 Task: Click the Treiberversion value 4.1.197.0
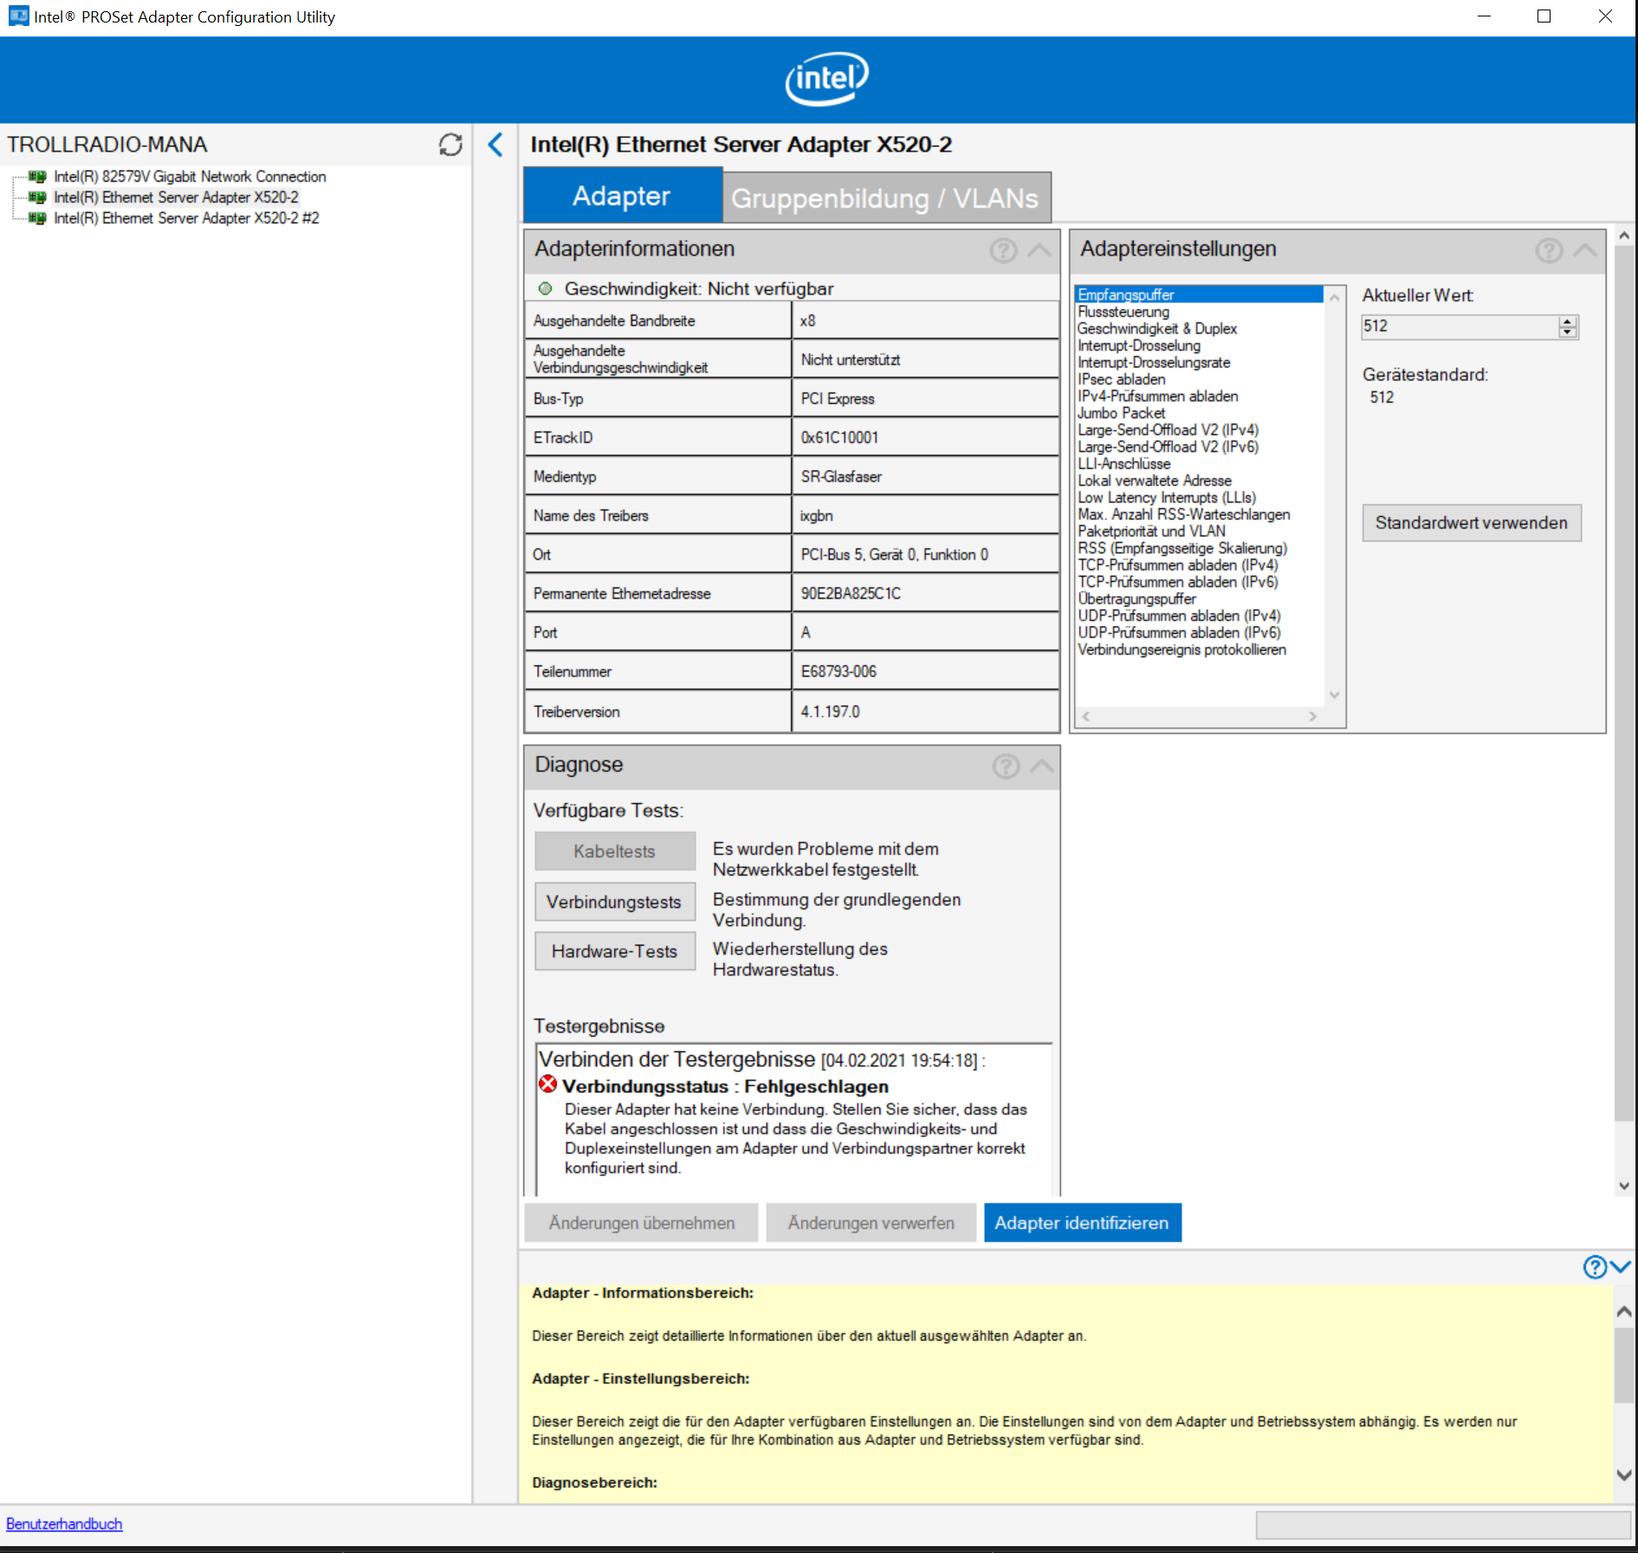click(x=830, y=711)
